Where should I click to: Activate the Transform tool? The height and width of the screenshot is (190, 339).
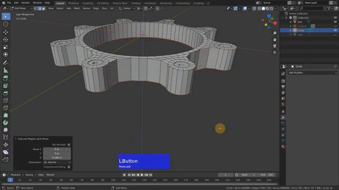(x=6, y=54)
